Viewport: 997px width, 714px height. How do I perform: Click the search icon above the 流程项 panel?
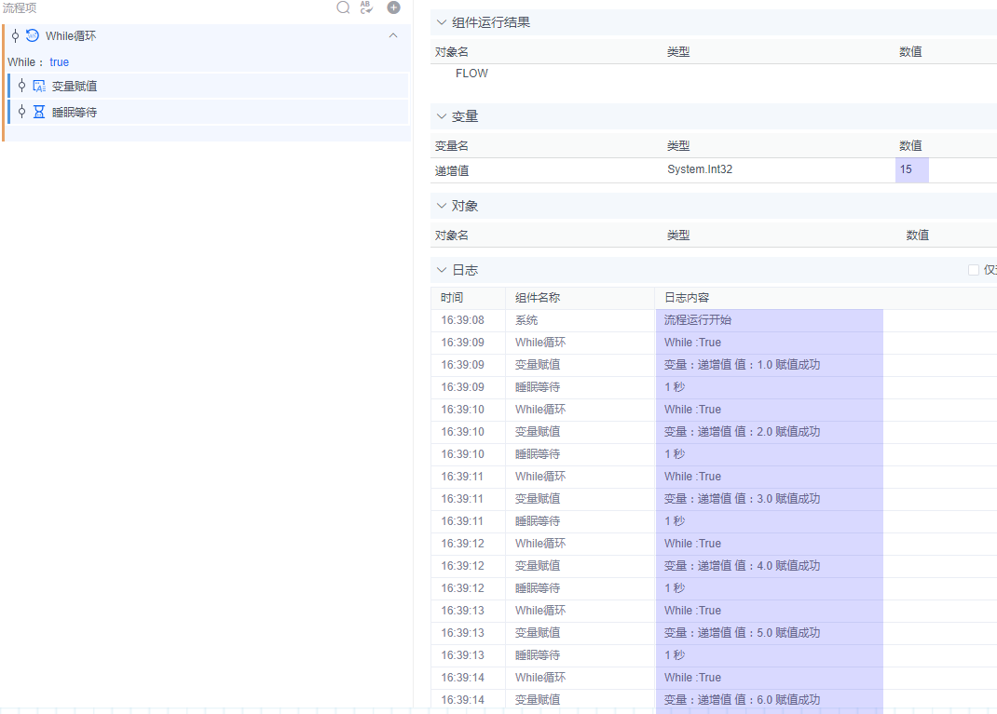click(x=343, y=7)
